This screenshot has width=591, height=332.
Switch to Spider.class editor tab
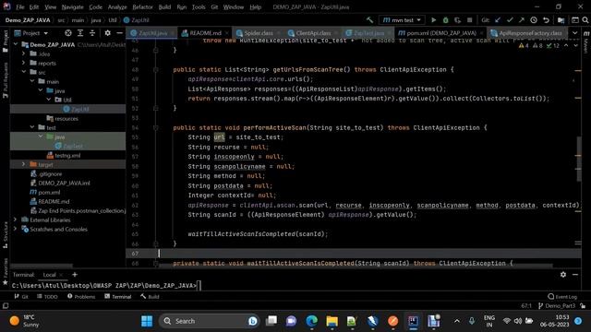coord(258,33)
